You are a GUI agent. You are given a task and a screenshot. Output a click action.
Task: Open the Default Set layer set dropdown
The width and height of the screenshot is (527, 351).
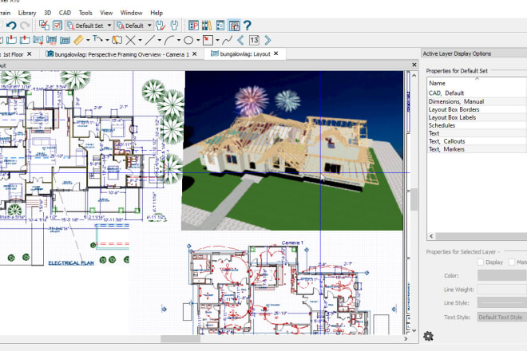pyautogui.click(x=89, y=26)
